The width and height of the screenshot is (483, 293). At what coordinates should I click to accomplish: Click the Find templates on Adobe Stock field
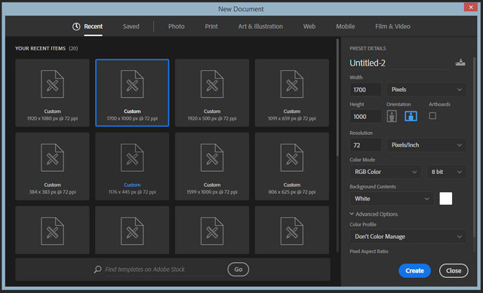[165, 270]
